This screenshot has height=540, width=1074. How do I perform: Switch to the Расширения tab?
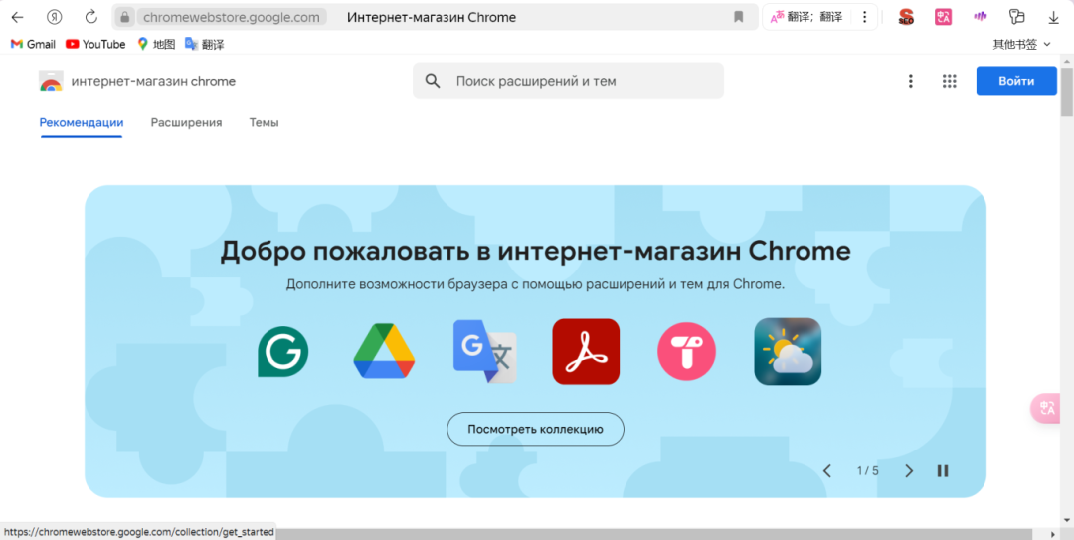[x=186, y=123]
